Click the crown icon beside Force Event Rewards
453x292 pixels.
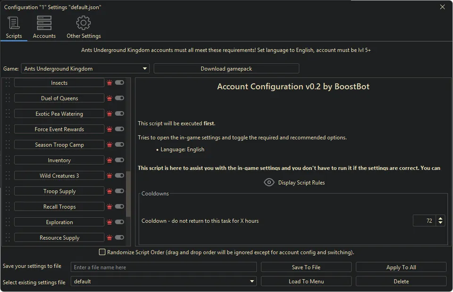coord(109,129)
